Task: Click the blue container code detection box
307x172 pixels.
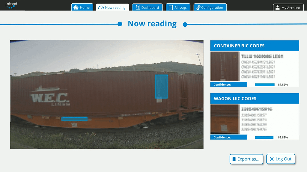Action: click(161, 87)
